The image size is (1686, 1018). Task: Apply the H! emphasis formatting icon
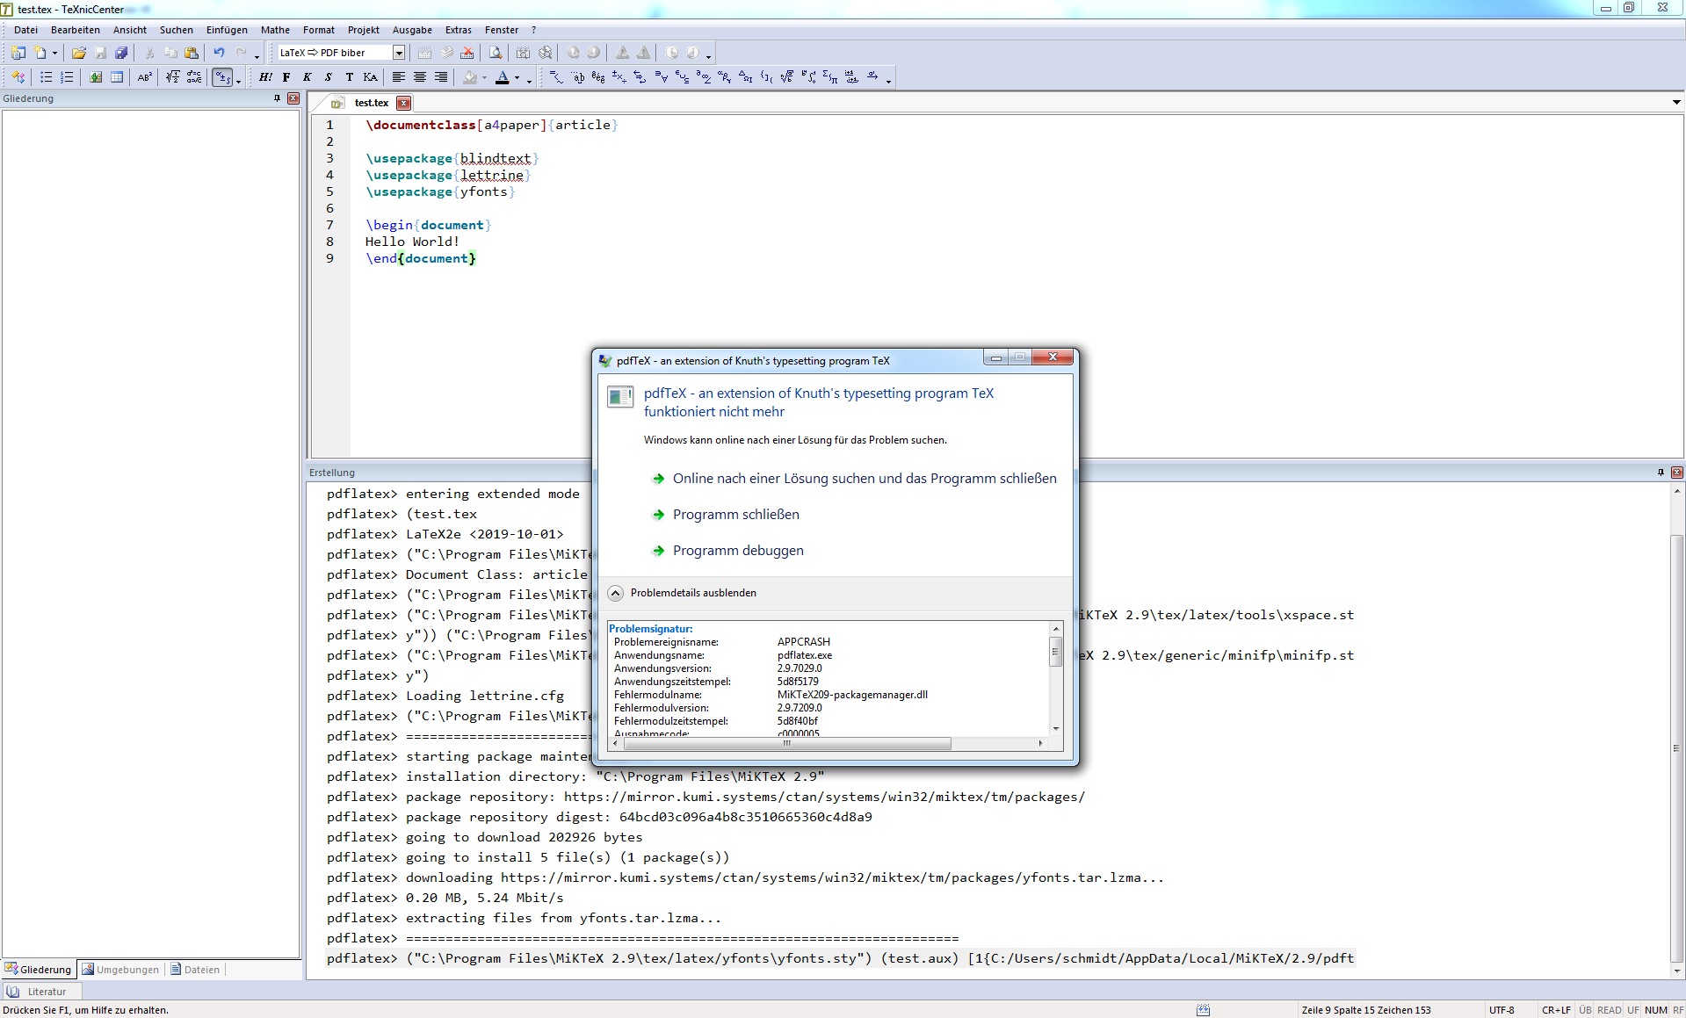(265, 77)
